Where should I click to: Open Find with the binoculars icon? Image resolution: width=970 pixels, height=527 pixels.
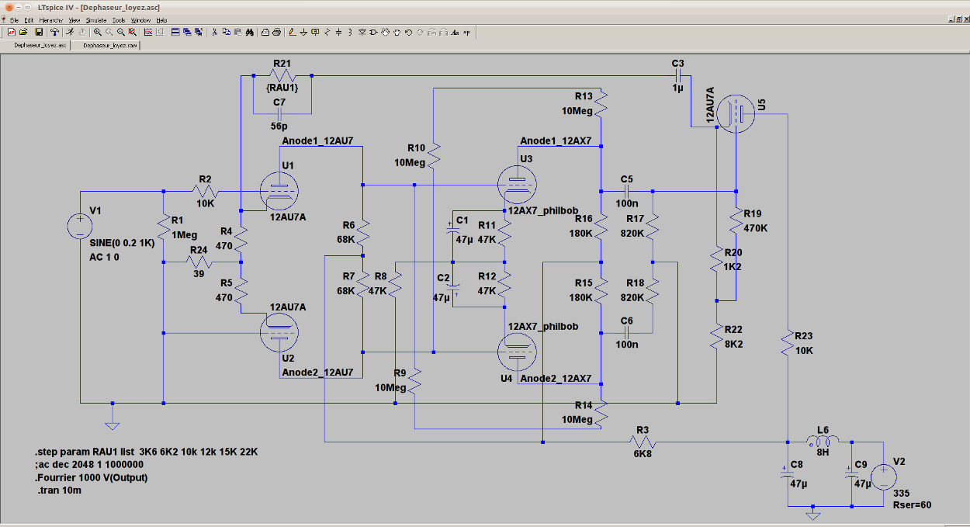click(250, 32)
